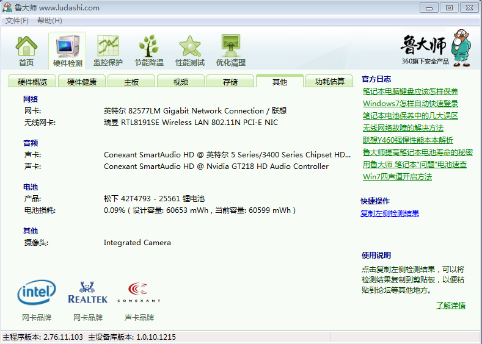Image resolution: width=482 pixels, height=344 pixels.
Task: Click 网卡品牌 label under Realtek logo
Action: pyautogui.click(x=88, y=317)
